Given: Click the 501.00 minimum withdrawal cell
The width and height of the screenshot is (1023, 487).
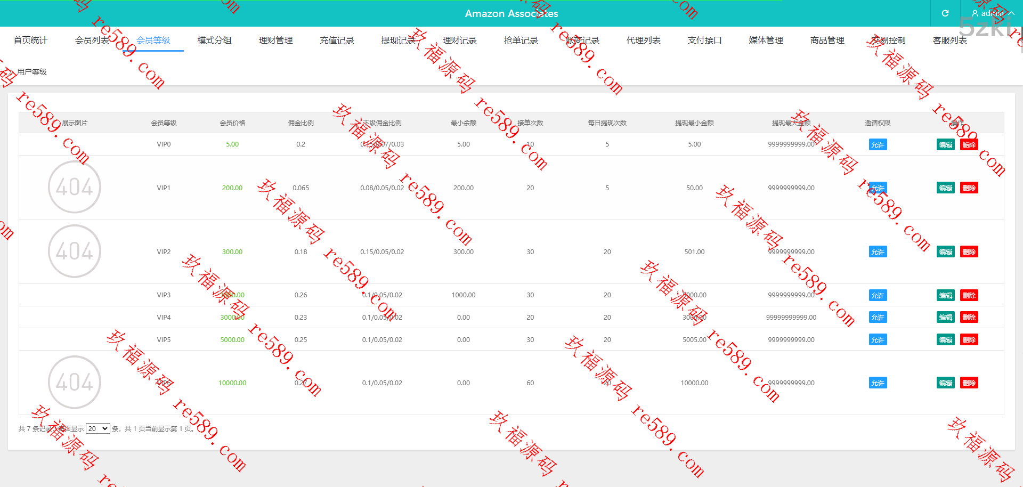Looking at the screenshot, I should coord(694,251).
